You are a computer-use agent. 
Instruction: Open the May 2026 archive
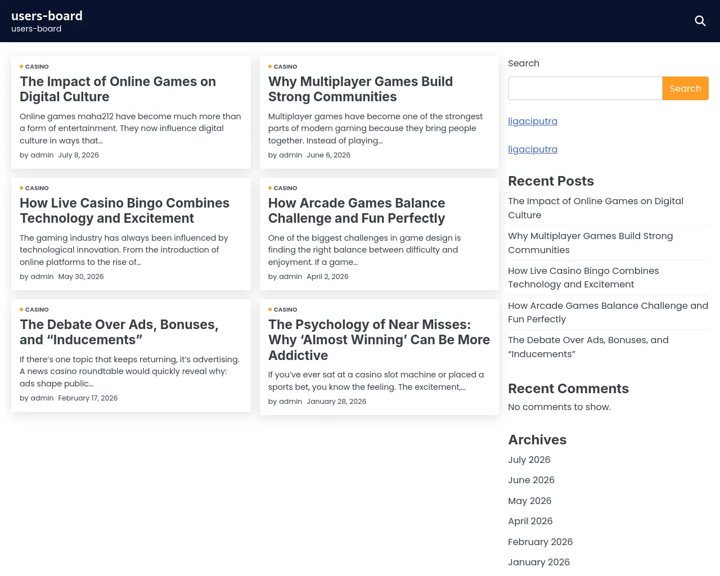coord(529,501)
